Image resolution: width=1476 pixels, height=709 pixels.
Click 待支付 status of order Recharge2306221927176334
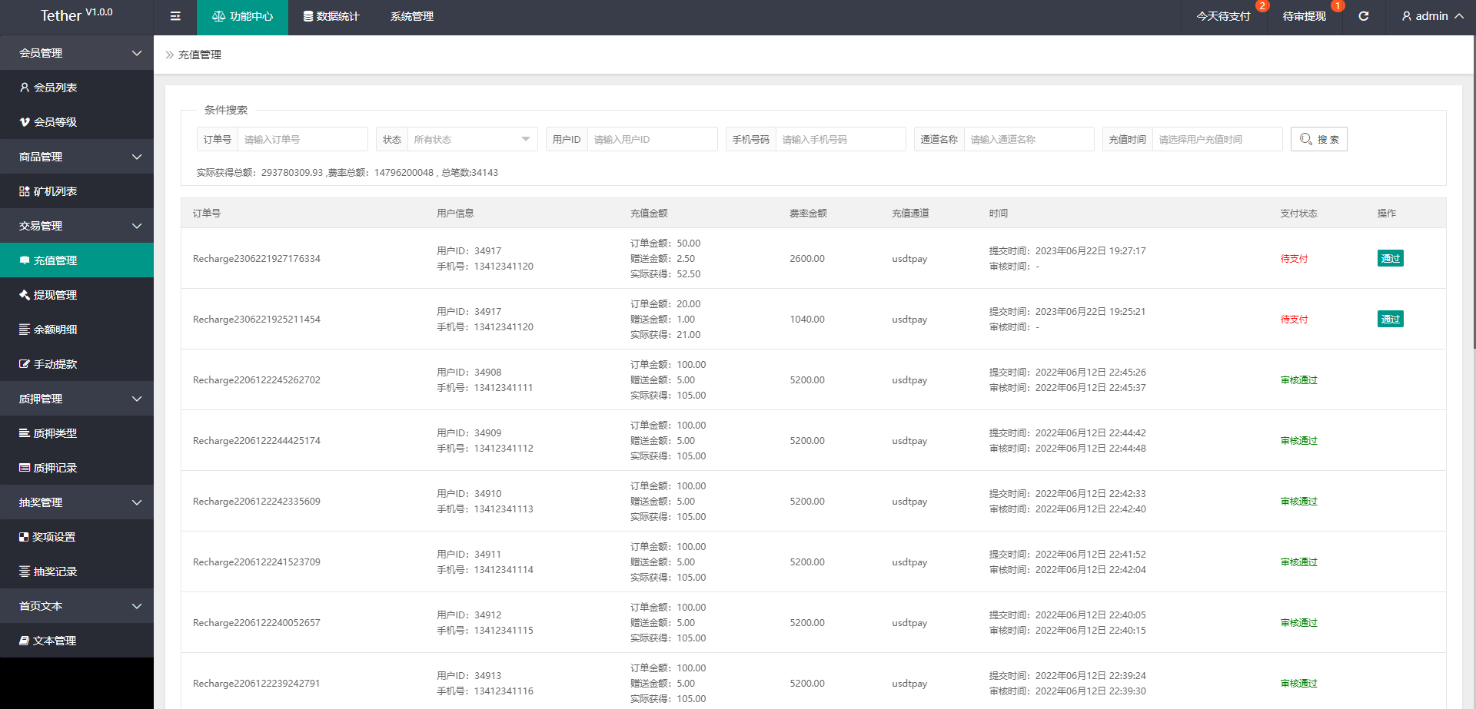(1294, 259)
